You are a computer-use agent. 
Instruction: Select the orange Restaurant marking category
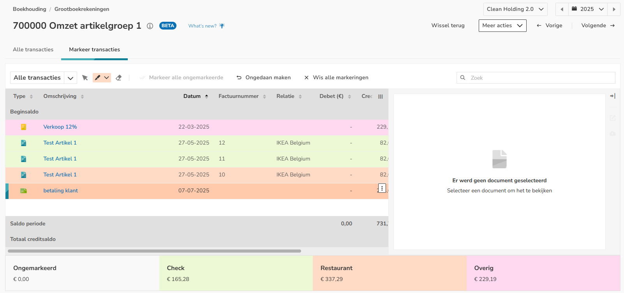(x=390, y=273)
